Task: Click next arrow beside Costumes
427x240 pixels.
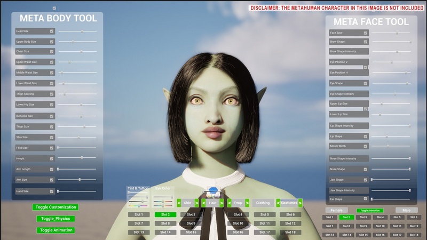Action: [x=300, y=203]
